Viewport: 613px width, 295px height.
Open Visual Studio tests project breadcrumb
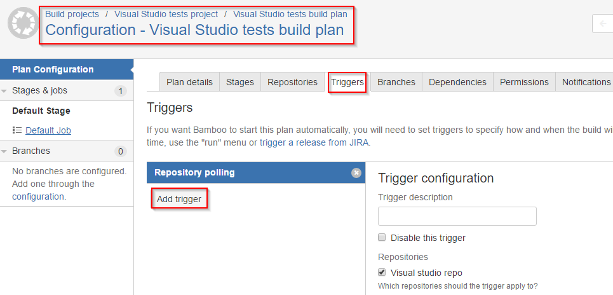(x=166, y=14)
